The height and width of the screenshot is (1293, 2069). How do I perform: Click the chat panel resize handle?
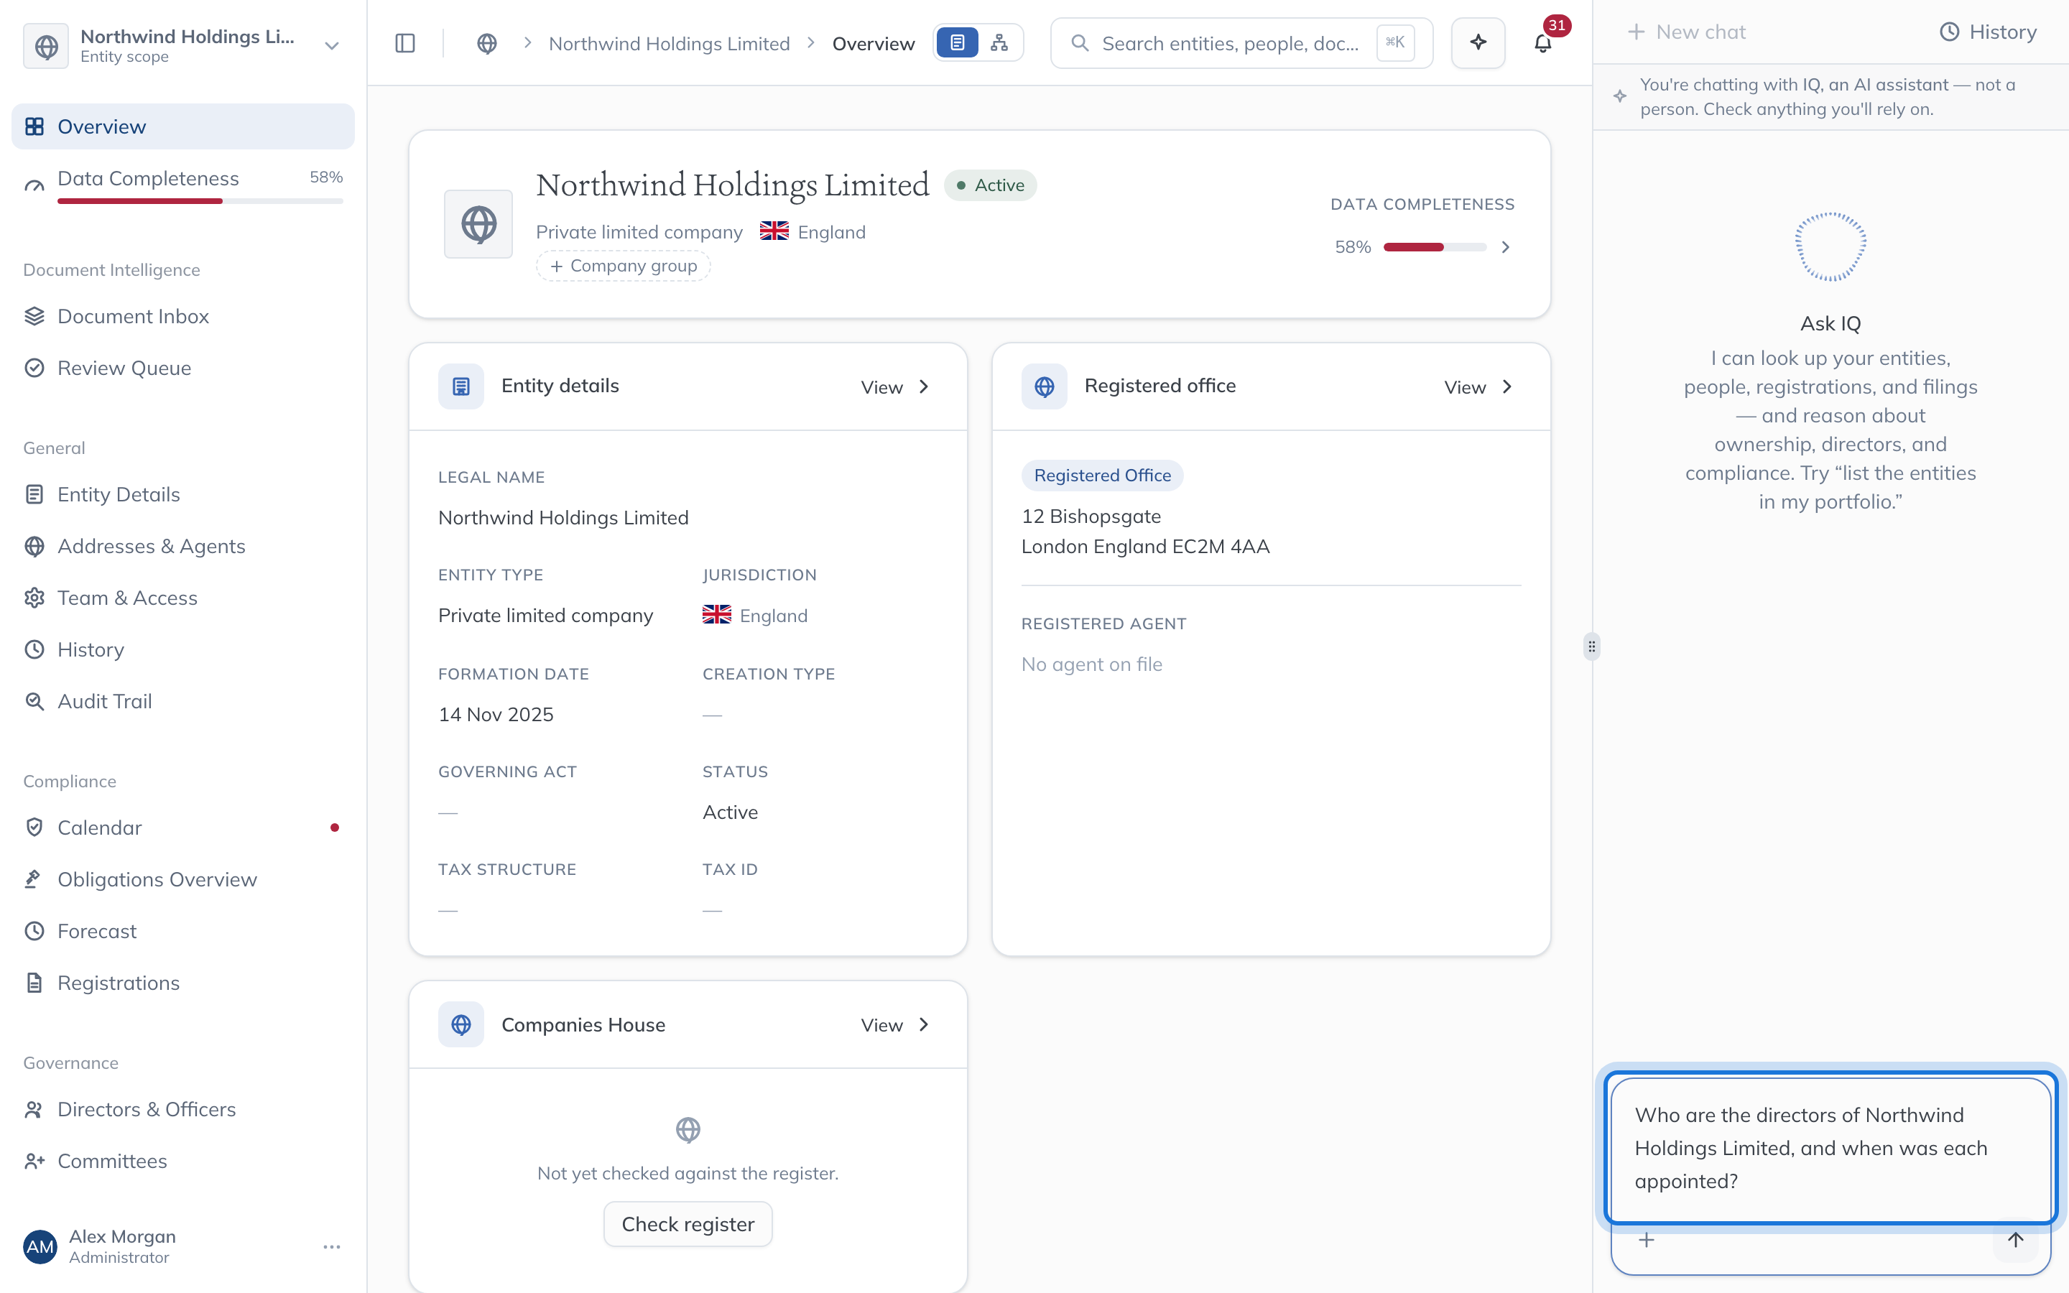click(1591, 646)
